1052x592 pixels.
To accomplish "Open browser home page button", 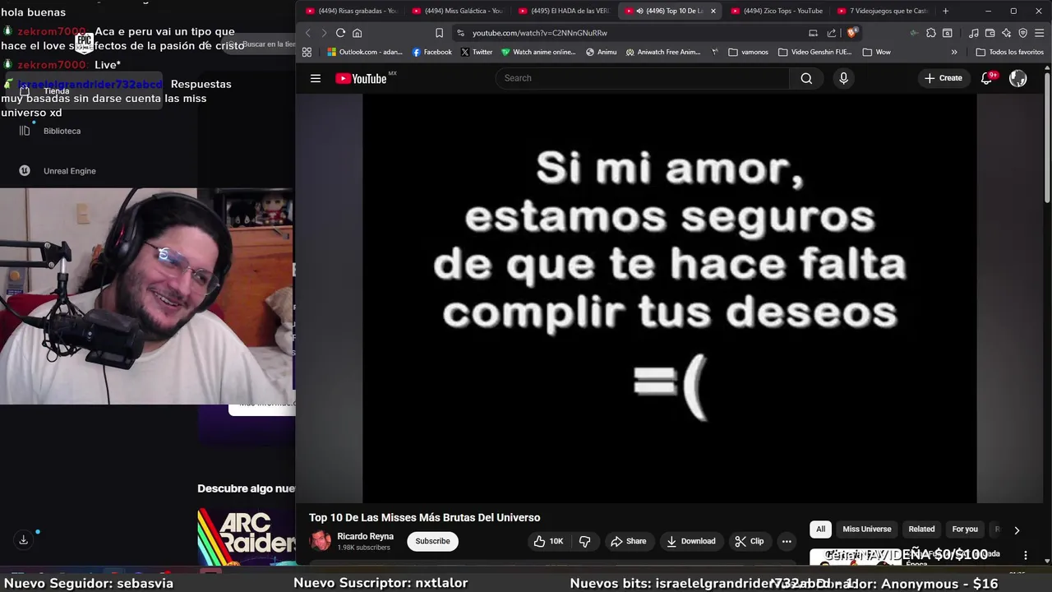I will (357, 33).
